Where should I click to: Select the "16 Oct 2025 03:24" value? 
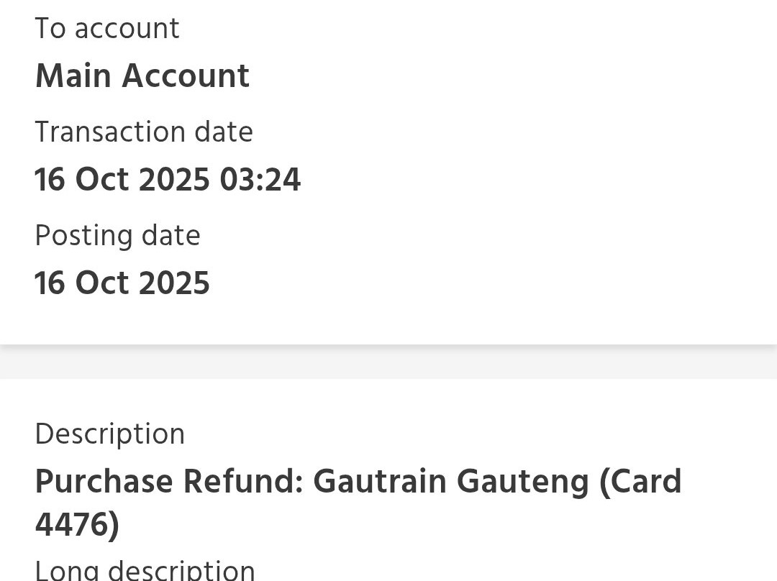168,180
